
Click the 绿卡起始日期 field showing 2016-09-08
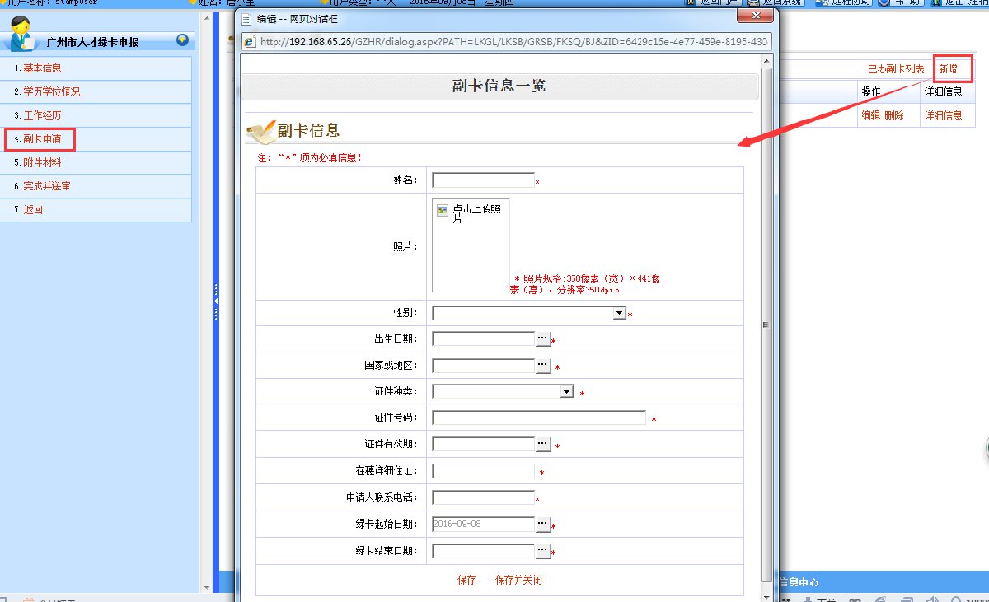coord(483,524)
